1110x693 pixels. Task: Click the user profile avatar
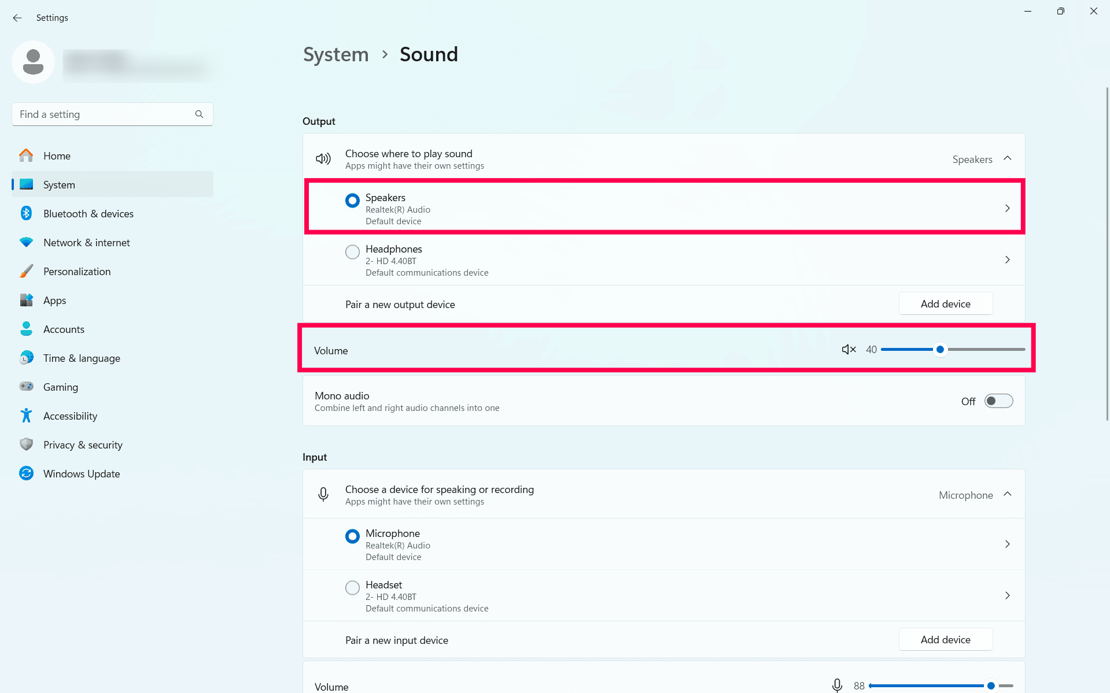[33, 62]
